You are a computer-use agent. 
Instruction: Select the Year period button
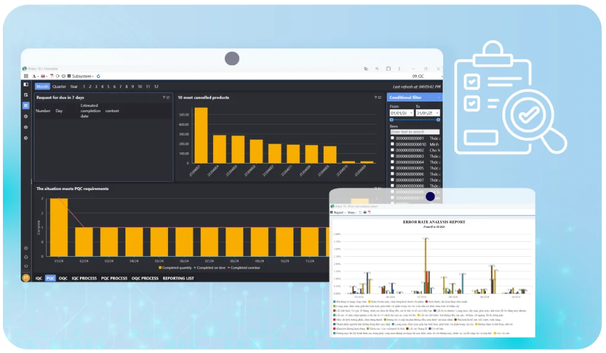tap(74, 87)
